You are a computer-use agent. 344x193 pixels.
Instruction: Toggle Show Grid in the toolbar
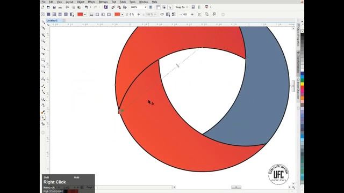click(x=164, y=7)
